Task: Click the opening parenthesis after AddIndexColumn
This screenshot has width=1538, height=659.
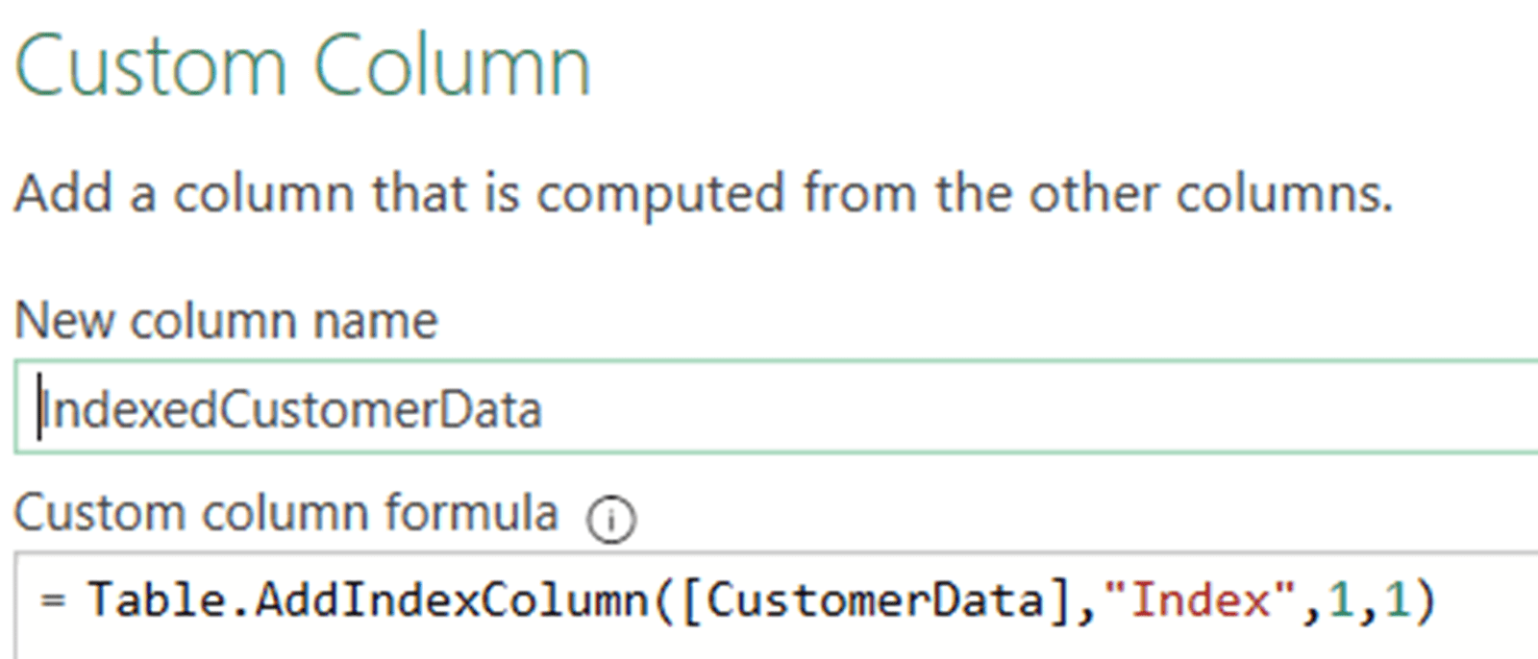Action: pos(664,601)
